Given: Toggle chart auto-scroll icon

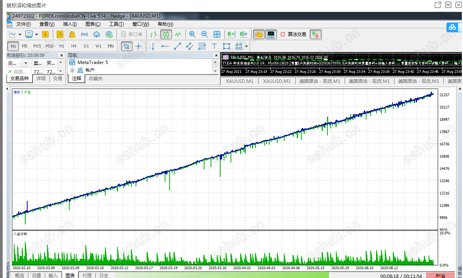Looking at the screenshot, I should (231, 34).
